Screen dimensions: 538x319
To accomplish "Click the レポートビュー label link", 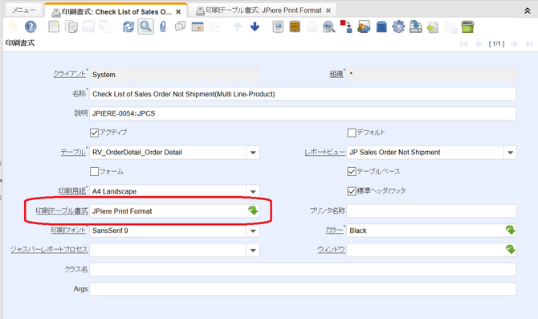I will pos(325,152).
